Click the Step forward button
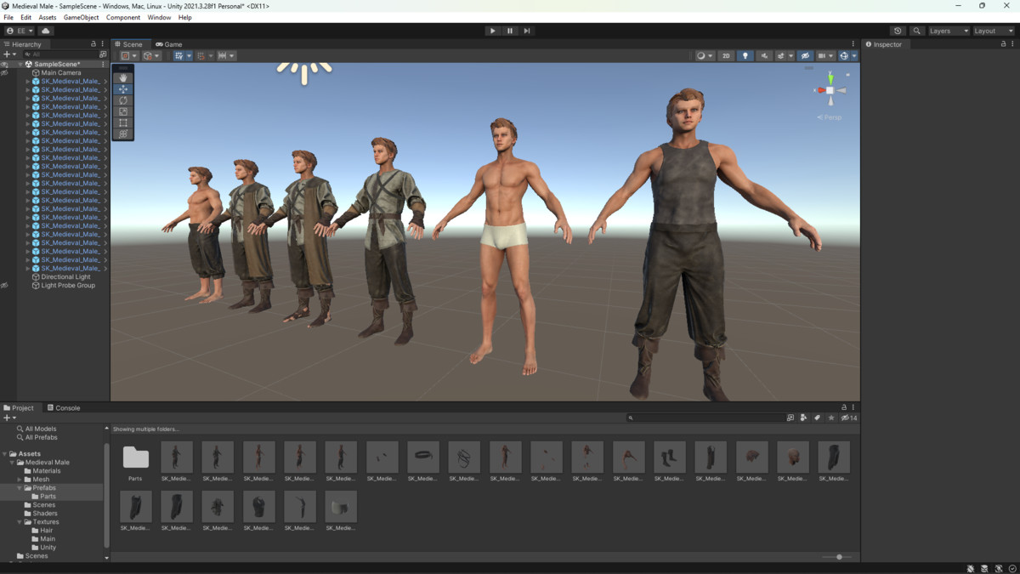The width and height of the screenshot is (1020, 574). (527, 31)
